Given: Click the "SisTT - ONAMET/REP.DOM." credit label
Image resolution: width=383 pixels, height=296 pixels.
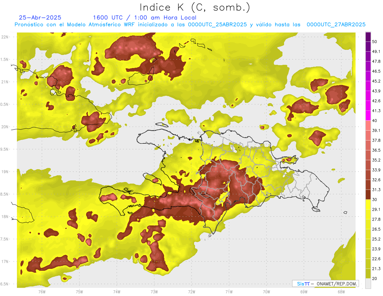Looking at the screenshot, I should (325, 284).
